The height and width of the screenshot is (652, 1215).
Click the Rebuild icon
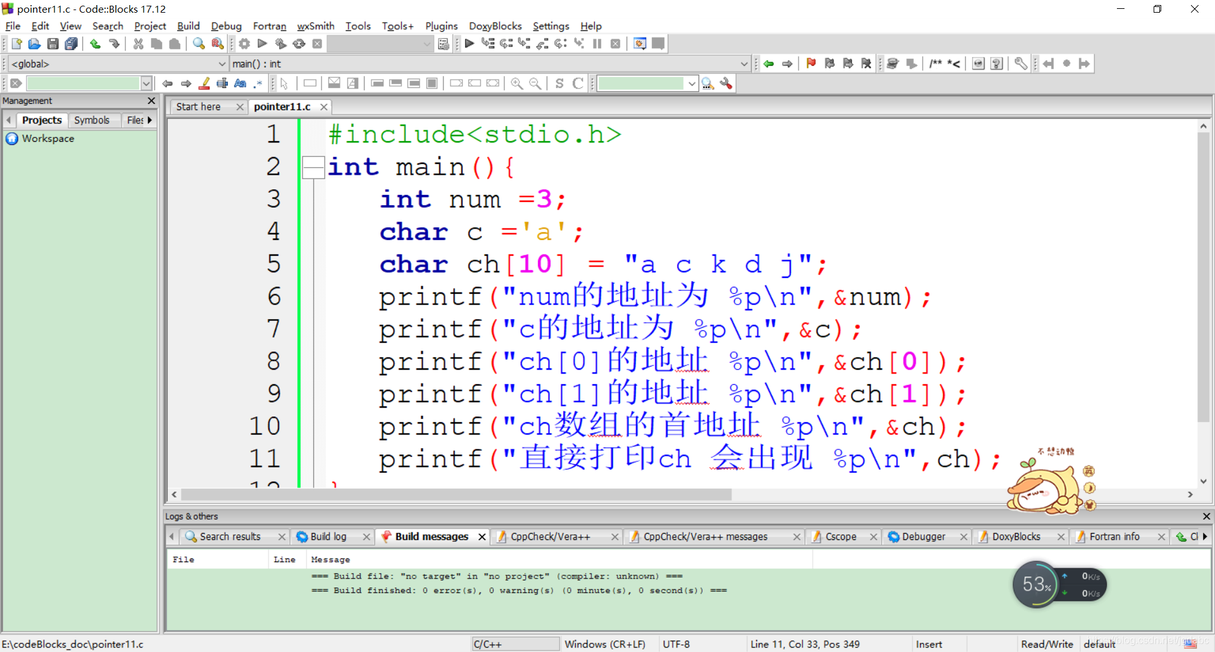(299, 44)
